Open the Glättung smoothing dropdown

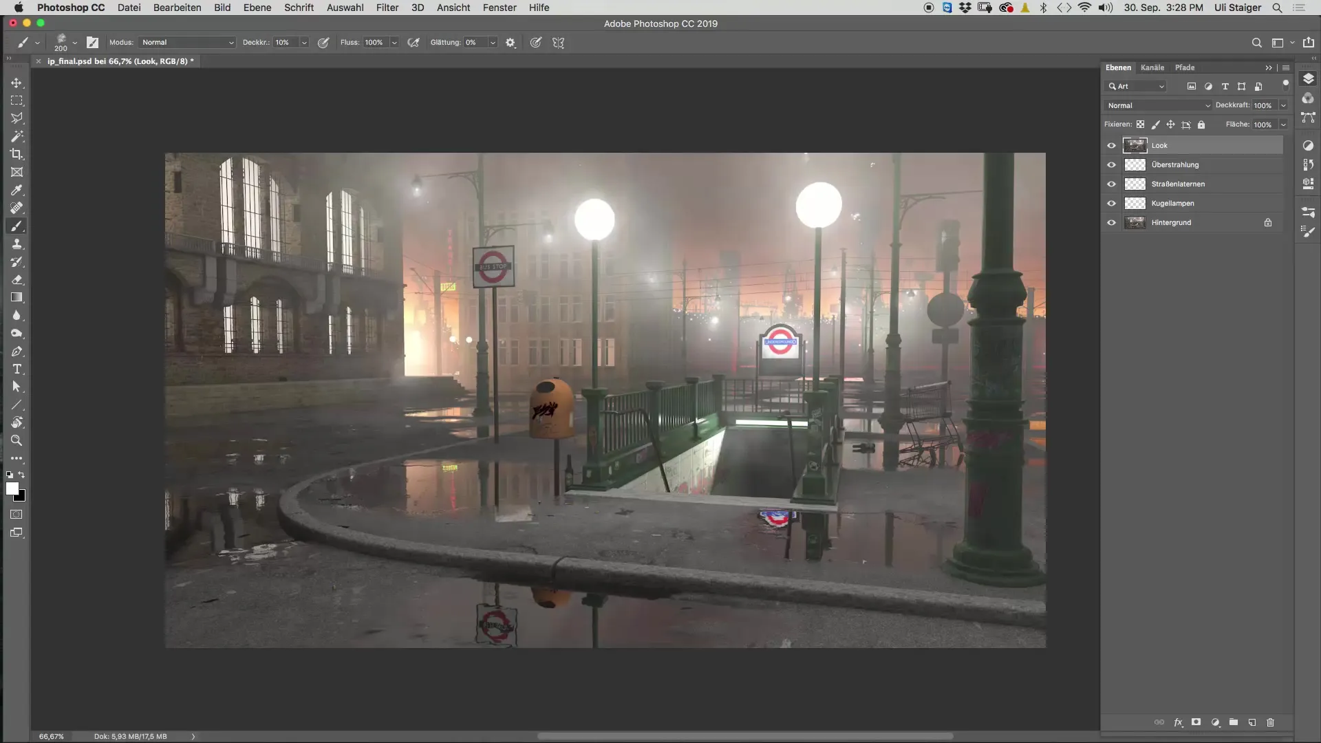pyautogui.click(x=493, y=43)
